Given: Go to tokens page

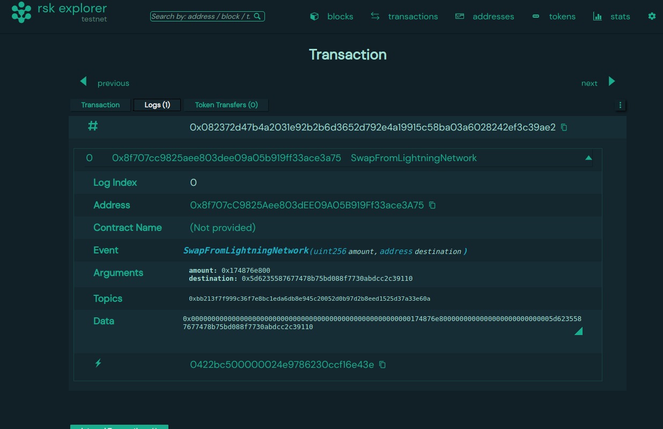Looking at the screenshot, I should click(x=562, y=17).
